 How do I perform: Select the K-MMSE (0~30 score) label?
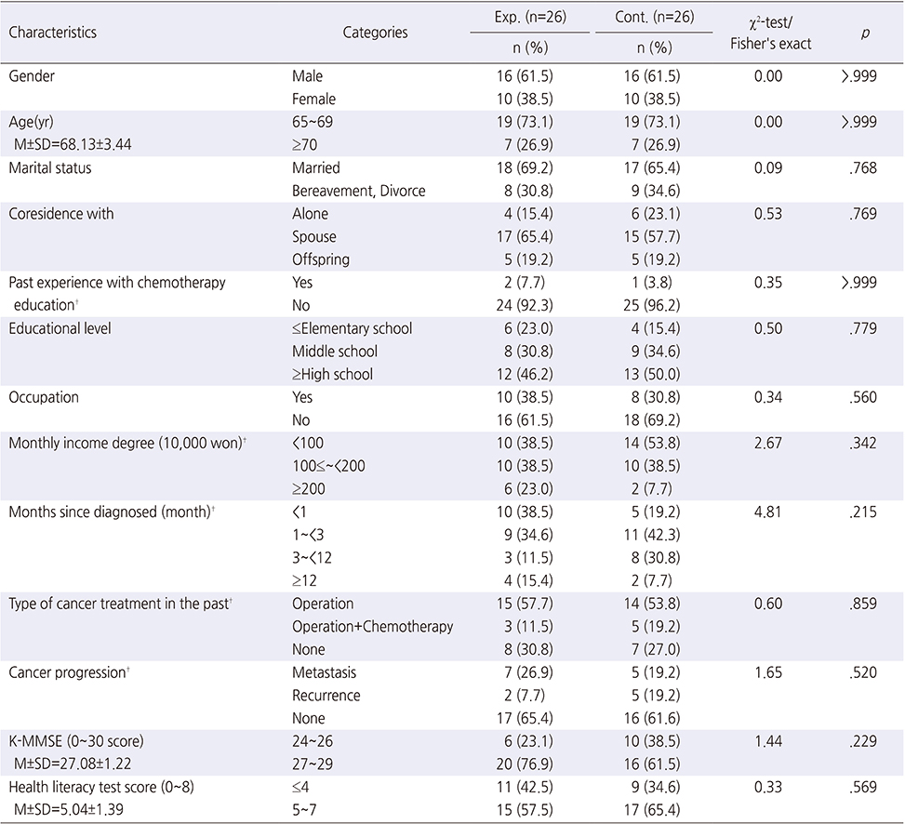[76, 741]
